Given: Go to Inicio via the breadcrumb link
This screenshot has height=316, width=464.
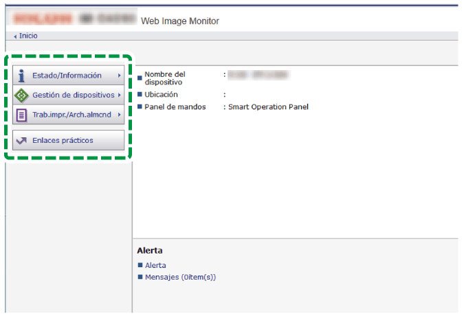Looking at the screenshot, I should (x=28, y=36).
